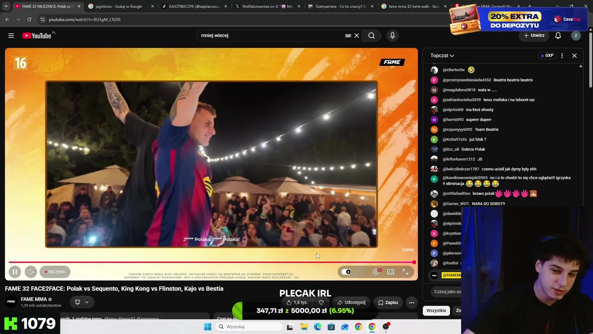Open the account avatar menu
Viewport: 593px width, 334px height.
click(576, 36)
